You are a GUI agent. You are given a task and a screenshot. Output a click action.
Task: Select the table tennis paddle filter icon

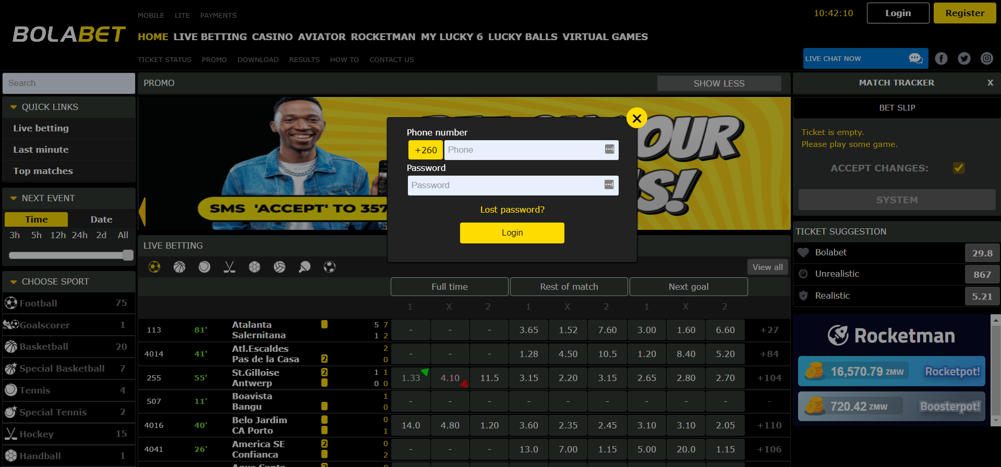(305, 267)
